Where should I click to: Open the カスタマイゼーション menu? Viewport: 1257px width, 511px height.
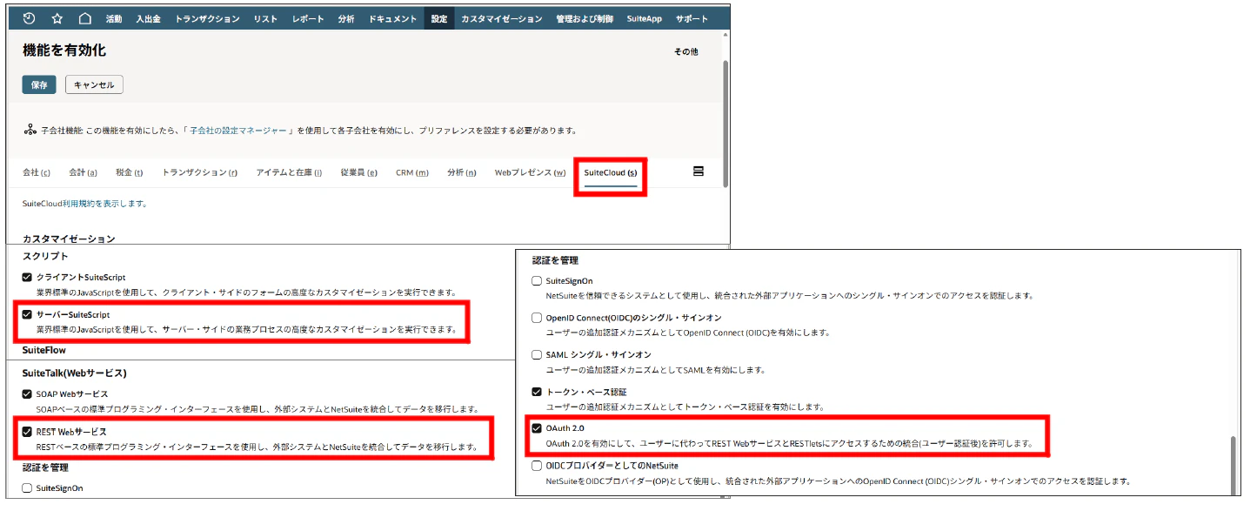click(502, 17)
